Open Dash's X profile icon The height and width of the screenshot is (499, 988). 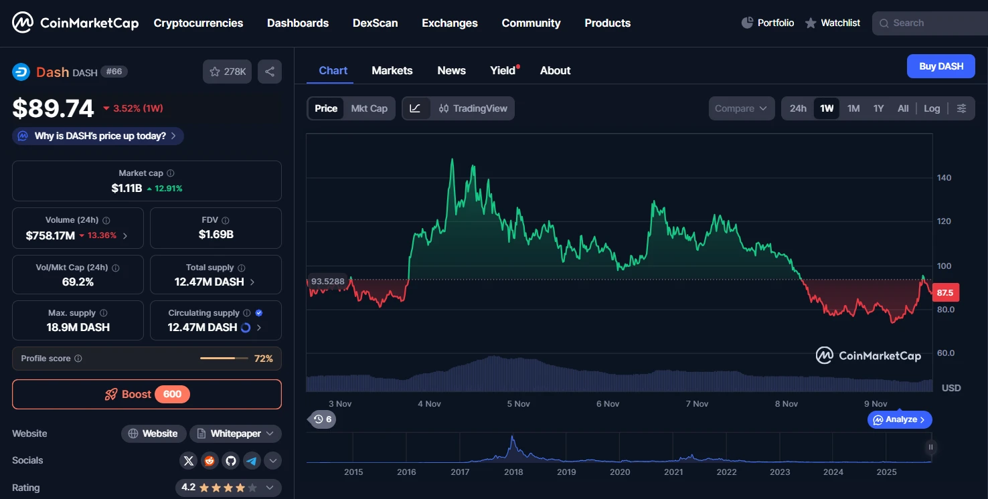[x=188, y=461]
